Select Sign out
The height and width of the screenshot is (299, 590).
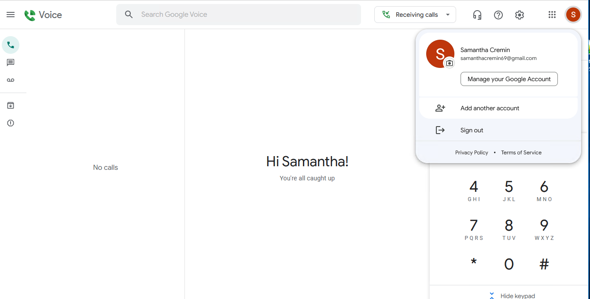[498, 130]
